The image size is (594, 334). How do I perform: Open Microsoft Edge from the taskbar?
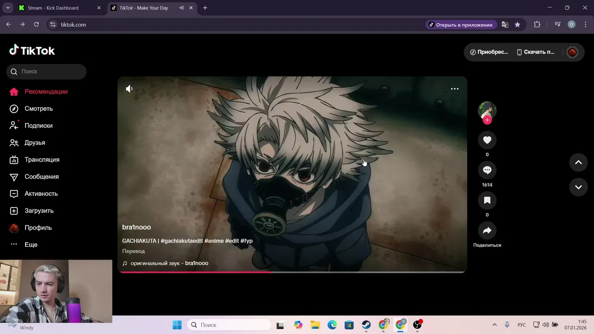(x=332, y=325)
